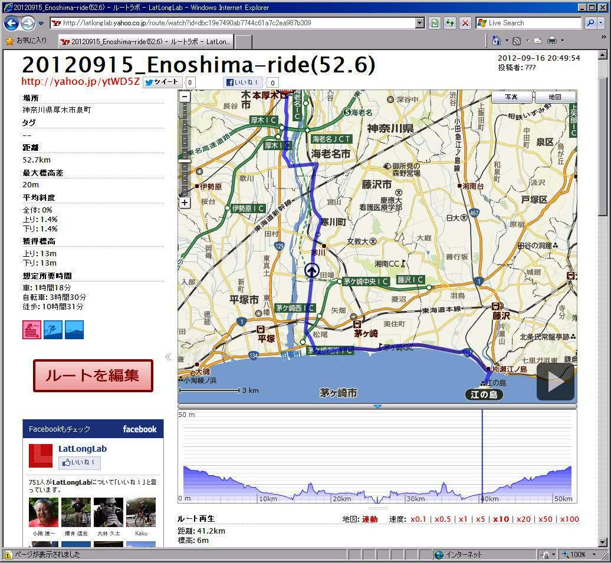Click the green Refresh page icon
Viewport: 611px width, 563px height.
(x=450, y=23)
